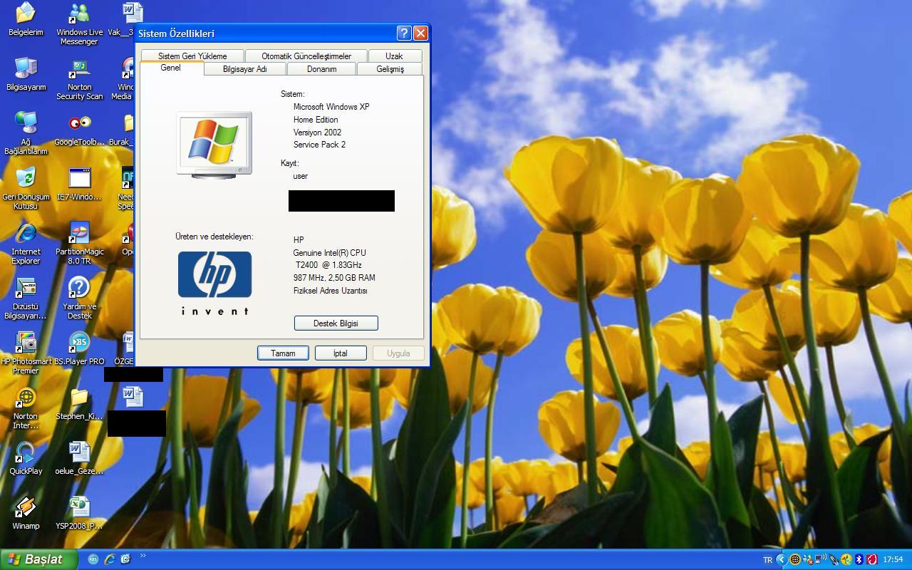Viewport: 912px width, 570px height.
Task: Launch HP Photosmart Premier shortcut
Action: 26,353
